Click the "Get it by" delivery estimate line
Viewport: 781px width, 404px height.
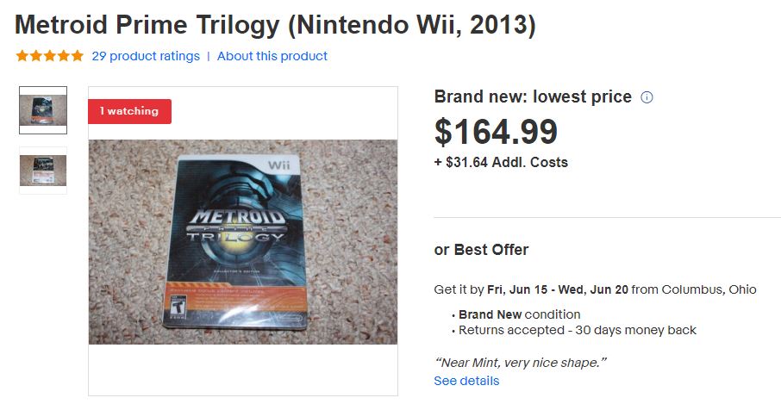coord(595,289)
